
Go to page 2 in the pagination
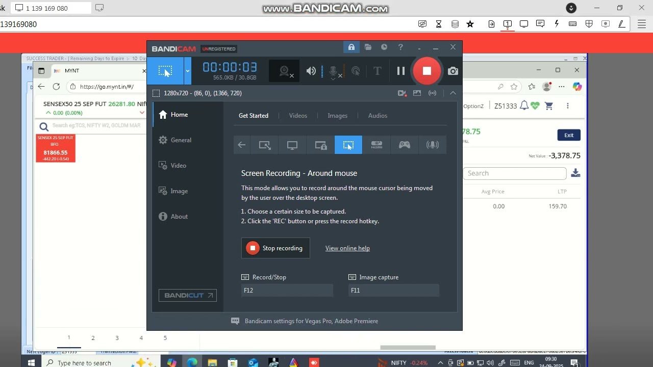pyautogui.click(x=93, y=338)
